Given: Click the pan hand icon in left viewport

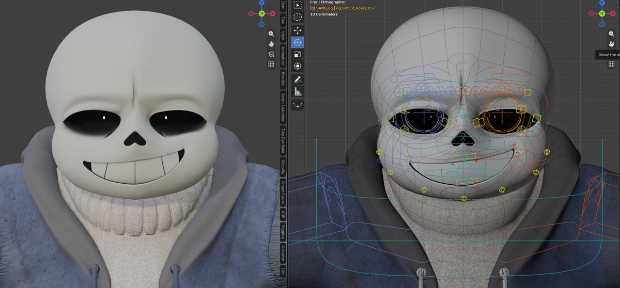Looking at the screenshot, I should pos(271,44).
